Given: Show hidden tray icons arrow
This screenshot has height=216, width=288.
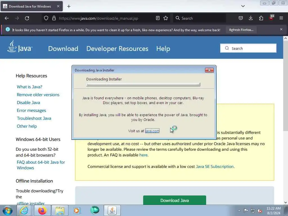Looking at the screenshot, I should (x=239, y=211).
